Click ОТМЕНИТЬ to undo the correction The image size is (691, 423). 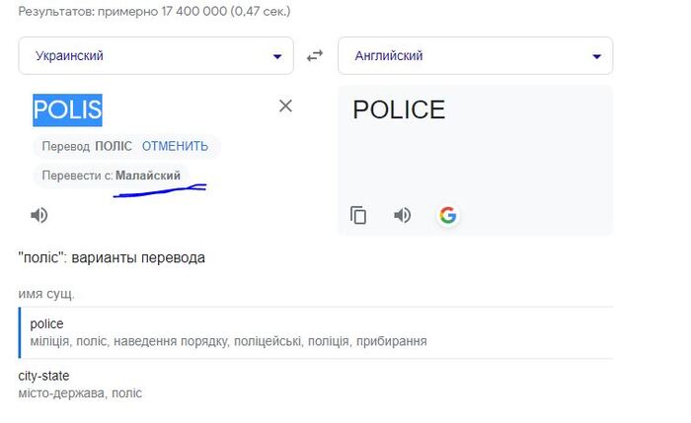pos(175,146)
